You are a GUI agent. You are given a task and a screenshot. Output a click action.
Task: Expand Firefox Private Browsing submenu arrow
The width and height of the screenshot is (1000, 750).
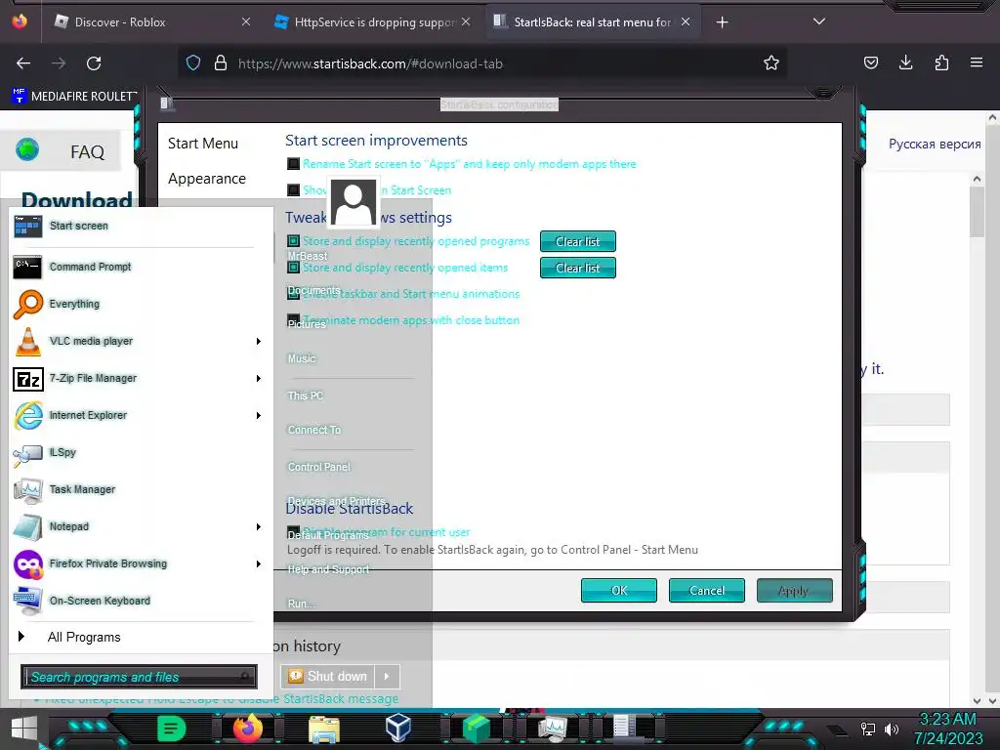coord(258,563)
